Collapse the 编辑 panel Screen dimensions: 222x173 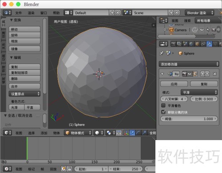11,57
